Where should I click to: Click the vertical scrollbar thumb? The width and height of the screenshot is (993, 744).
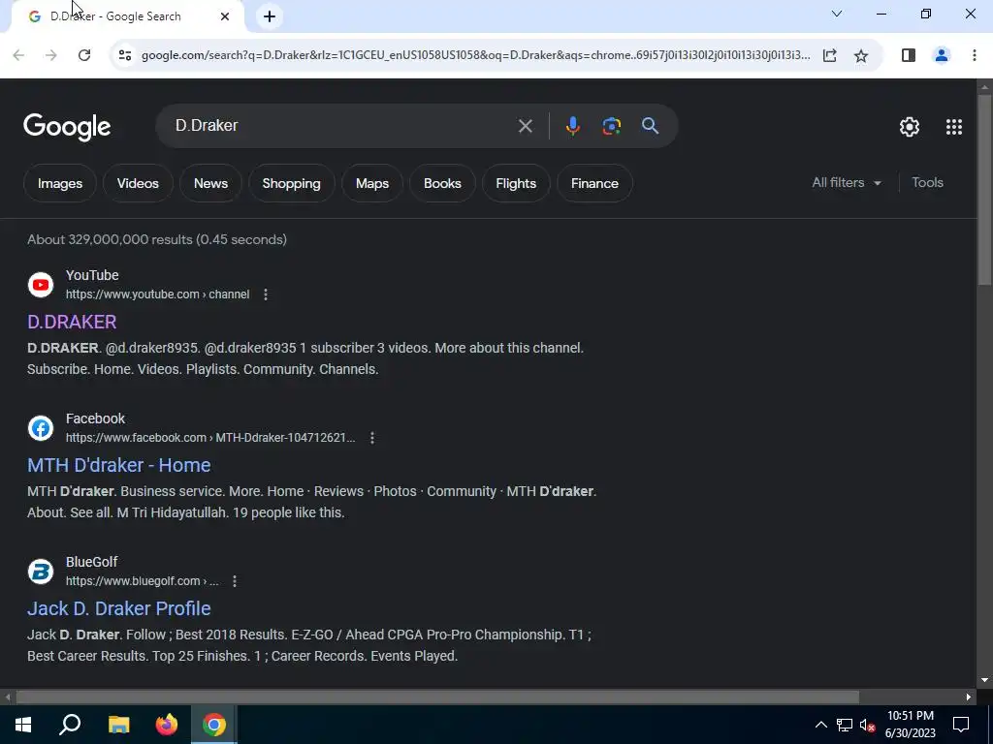click(984, 189)
